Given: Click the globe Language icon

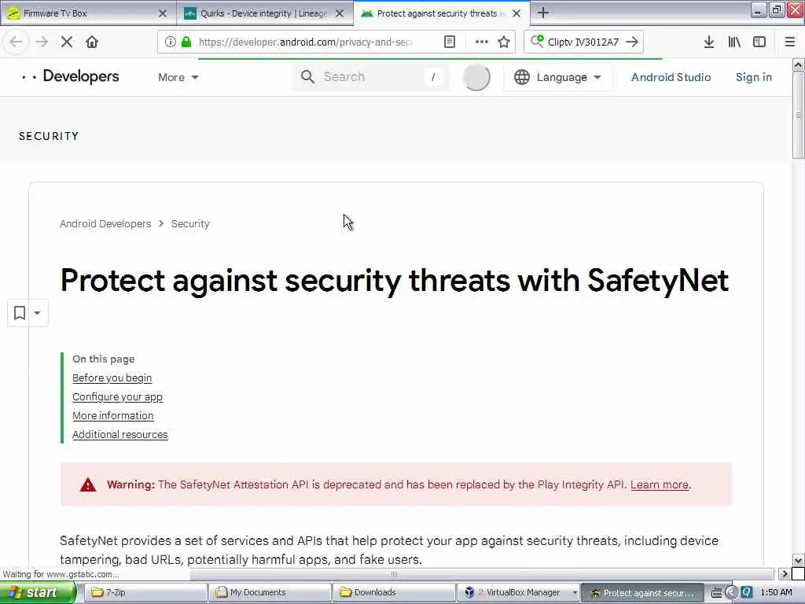Looking at the screenshot, I should point(522,77).
